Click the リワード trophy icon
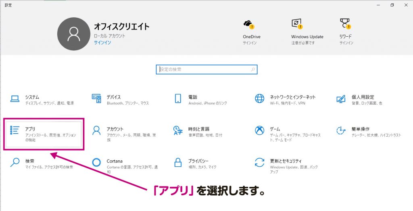Viewport: 413px width, 211px height. point(345,24)
